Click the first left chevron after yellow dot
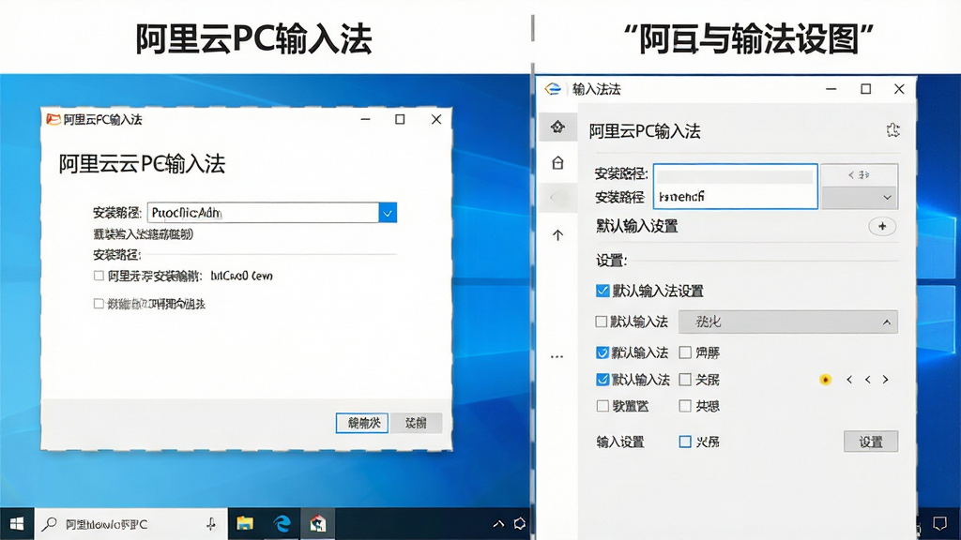961x540 pixels. tap(848, 380)
